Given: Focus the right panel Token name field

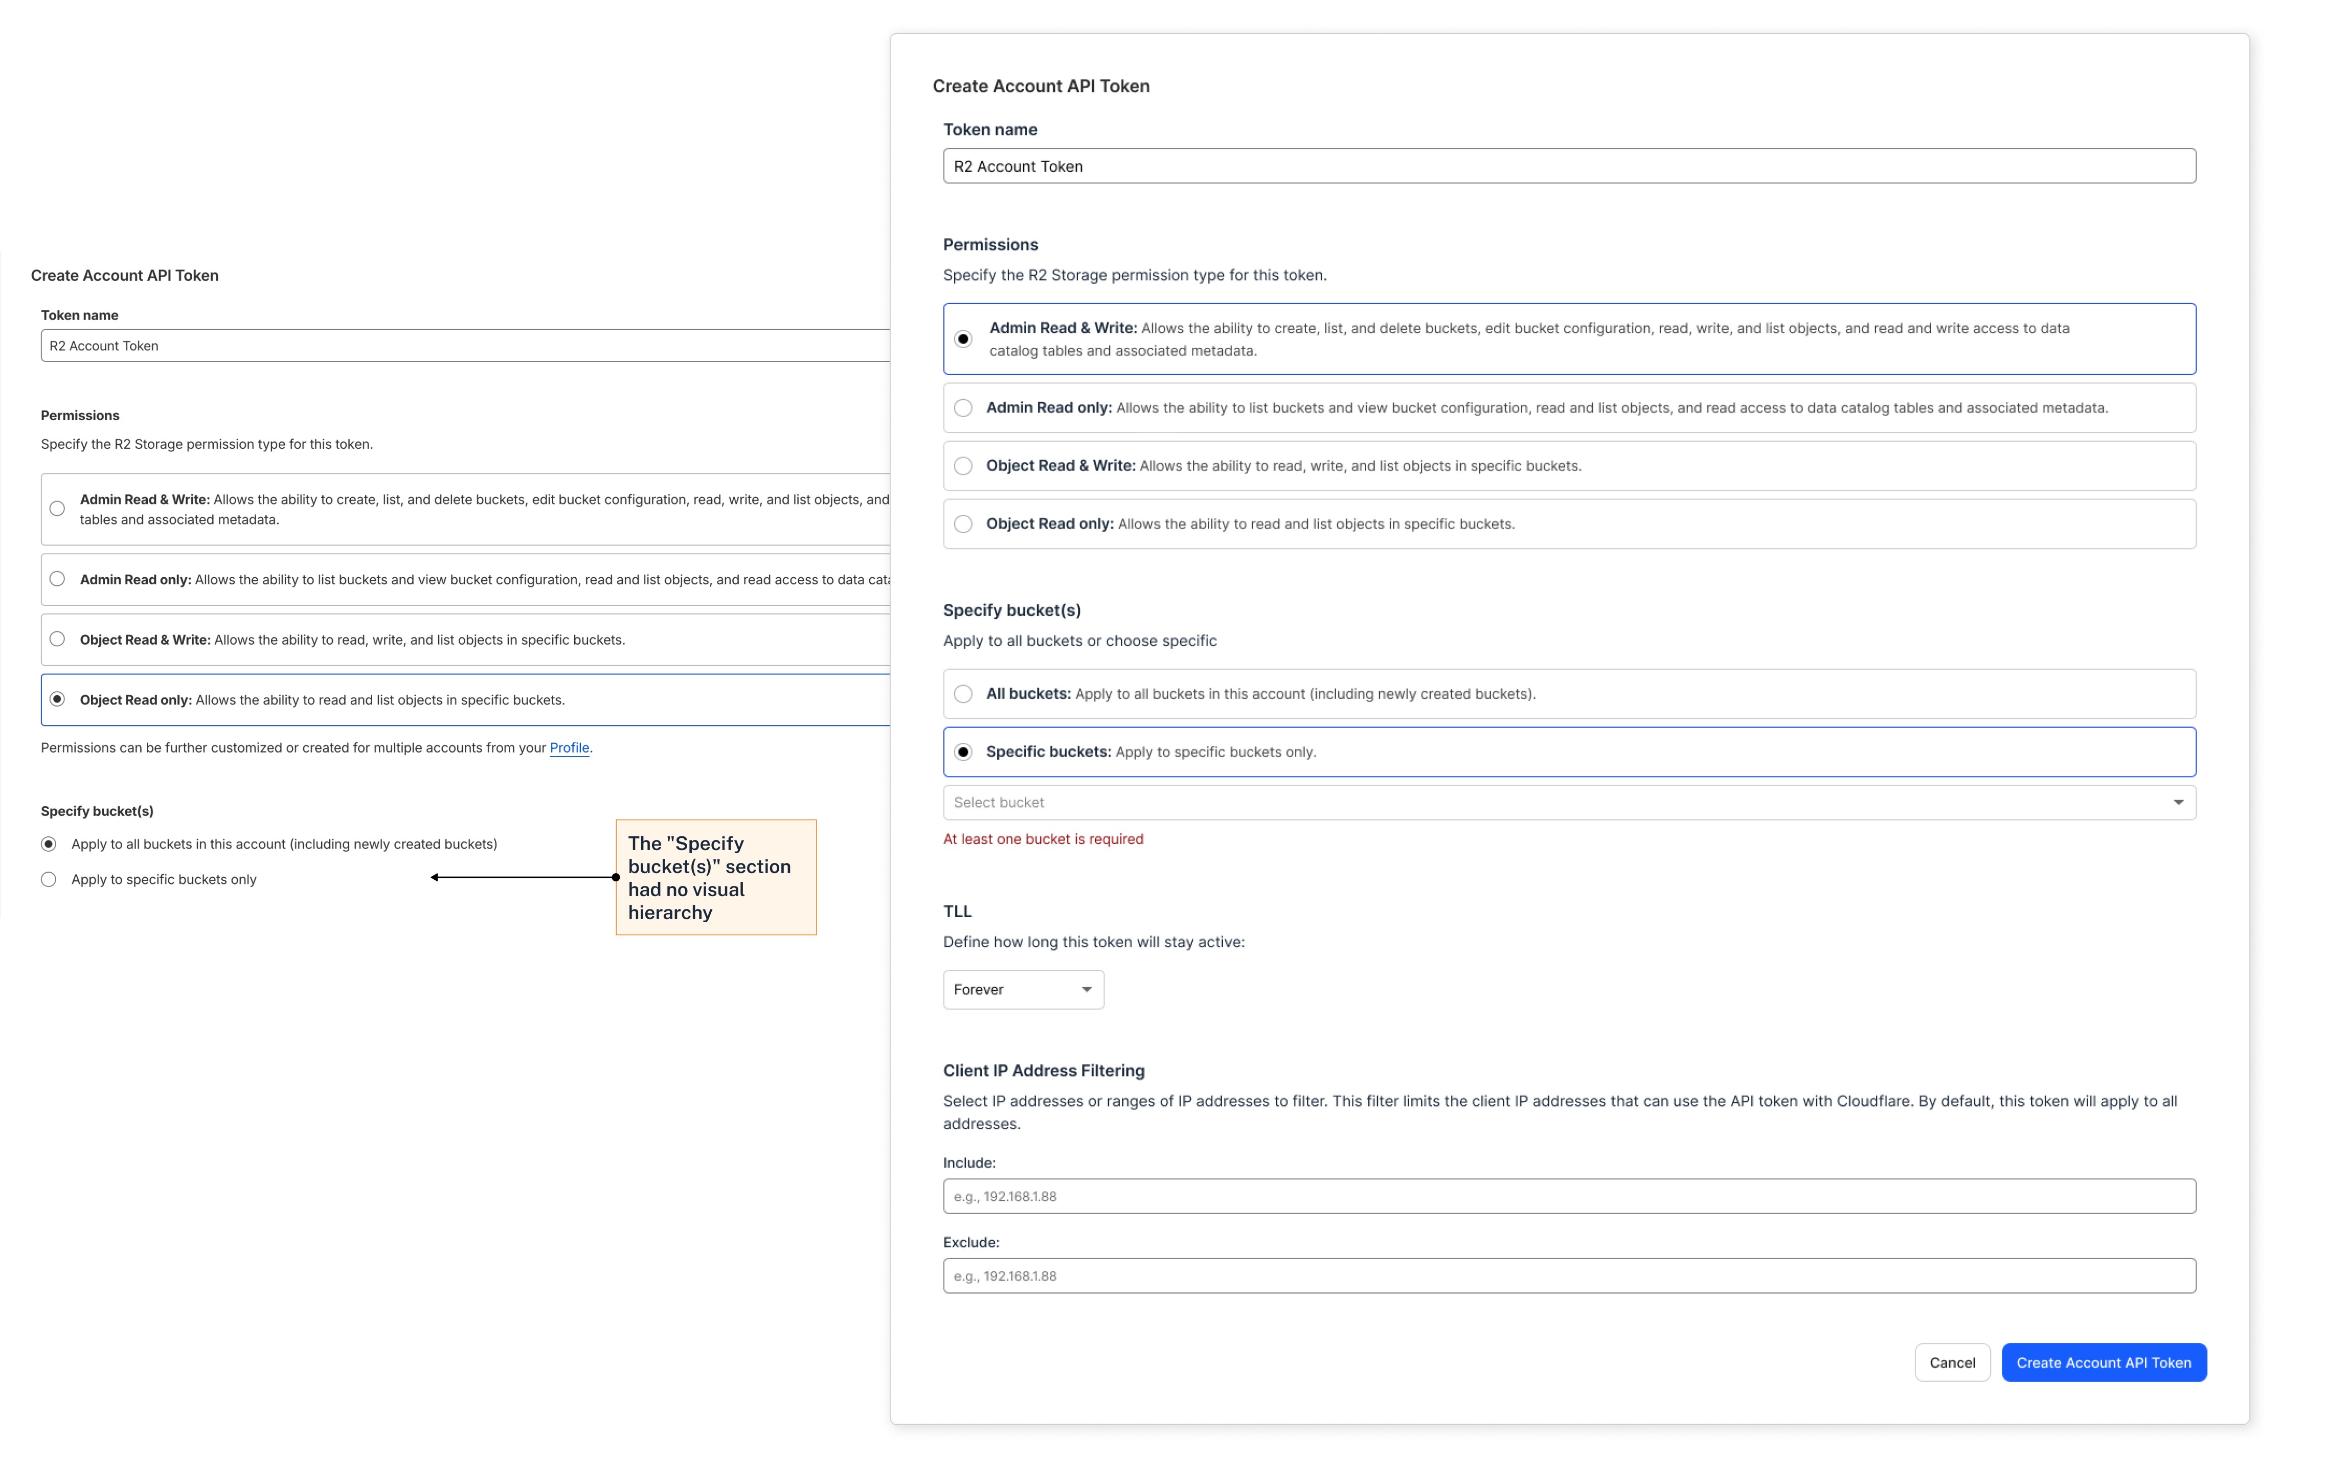Looking at the screenshot, I should pos(1568,166).
